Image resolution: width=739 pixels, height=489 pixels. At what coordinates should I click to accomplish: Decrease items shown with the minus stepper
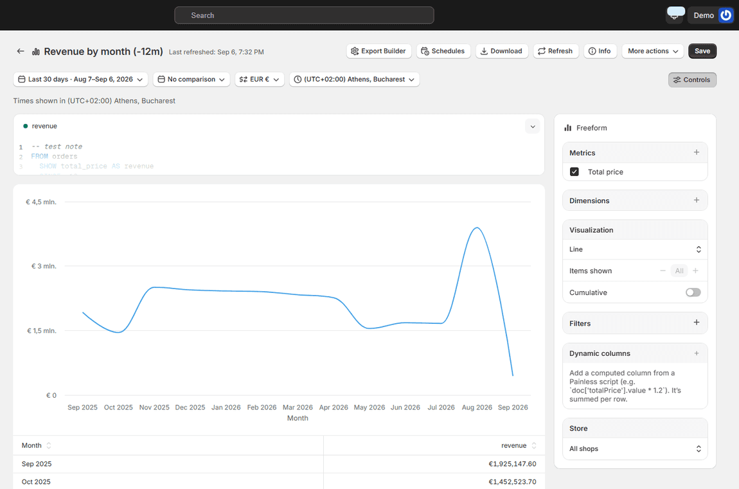(x=663, y=271)
